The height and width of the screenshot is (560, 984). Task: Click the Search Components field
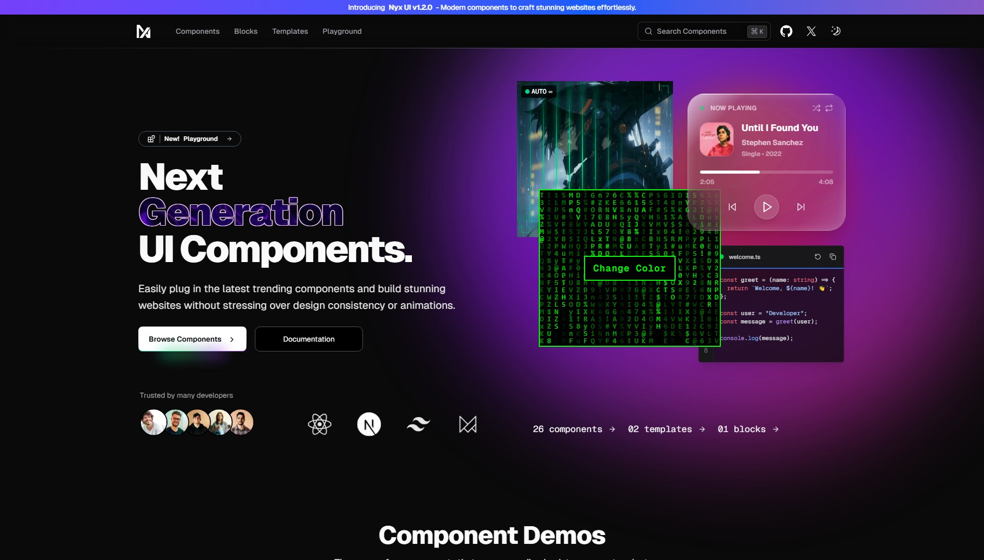pyautogui.click(x=704, y=31)
